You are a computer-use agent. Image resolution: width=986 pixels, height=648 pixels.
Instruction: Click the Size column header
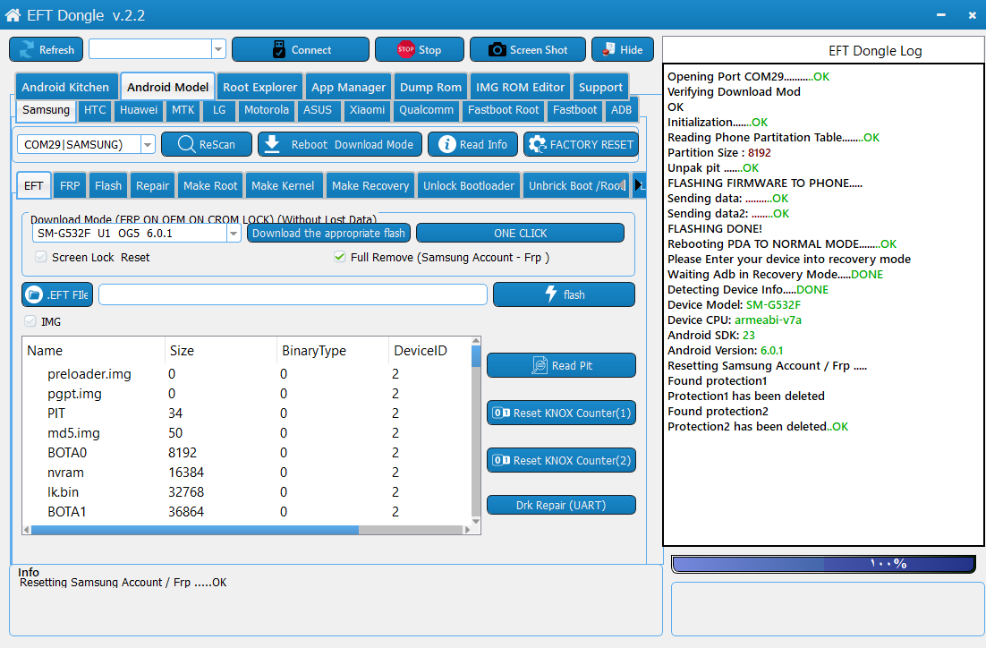(221, 351)
